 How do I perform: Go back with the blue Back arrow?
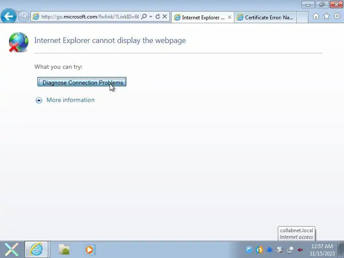(8, 16)
